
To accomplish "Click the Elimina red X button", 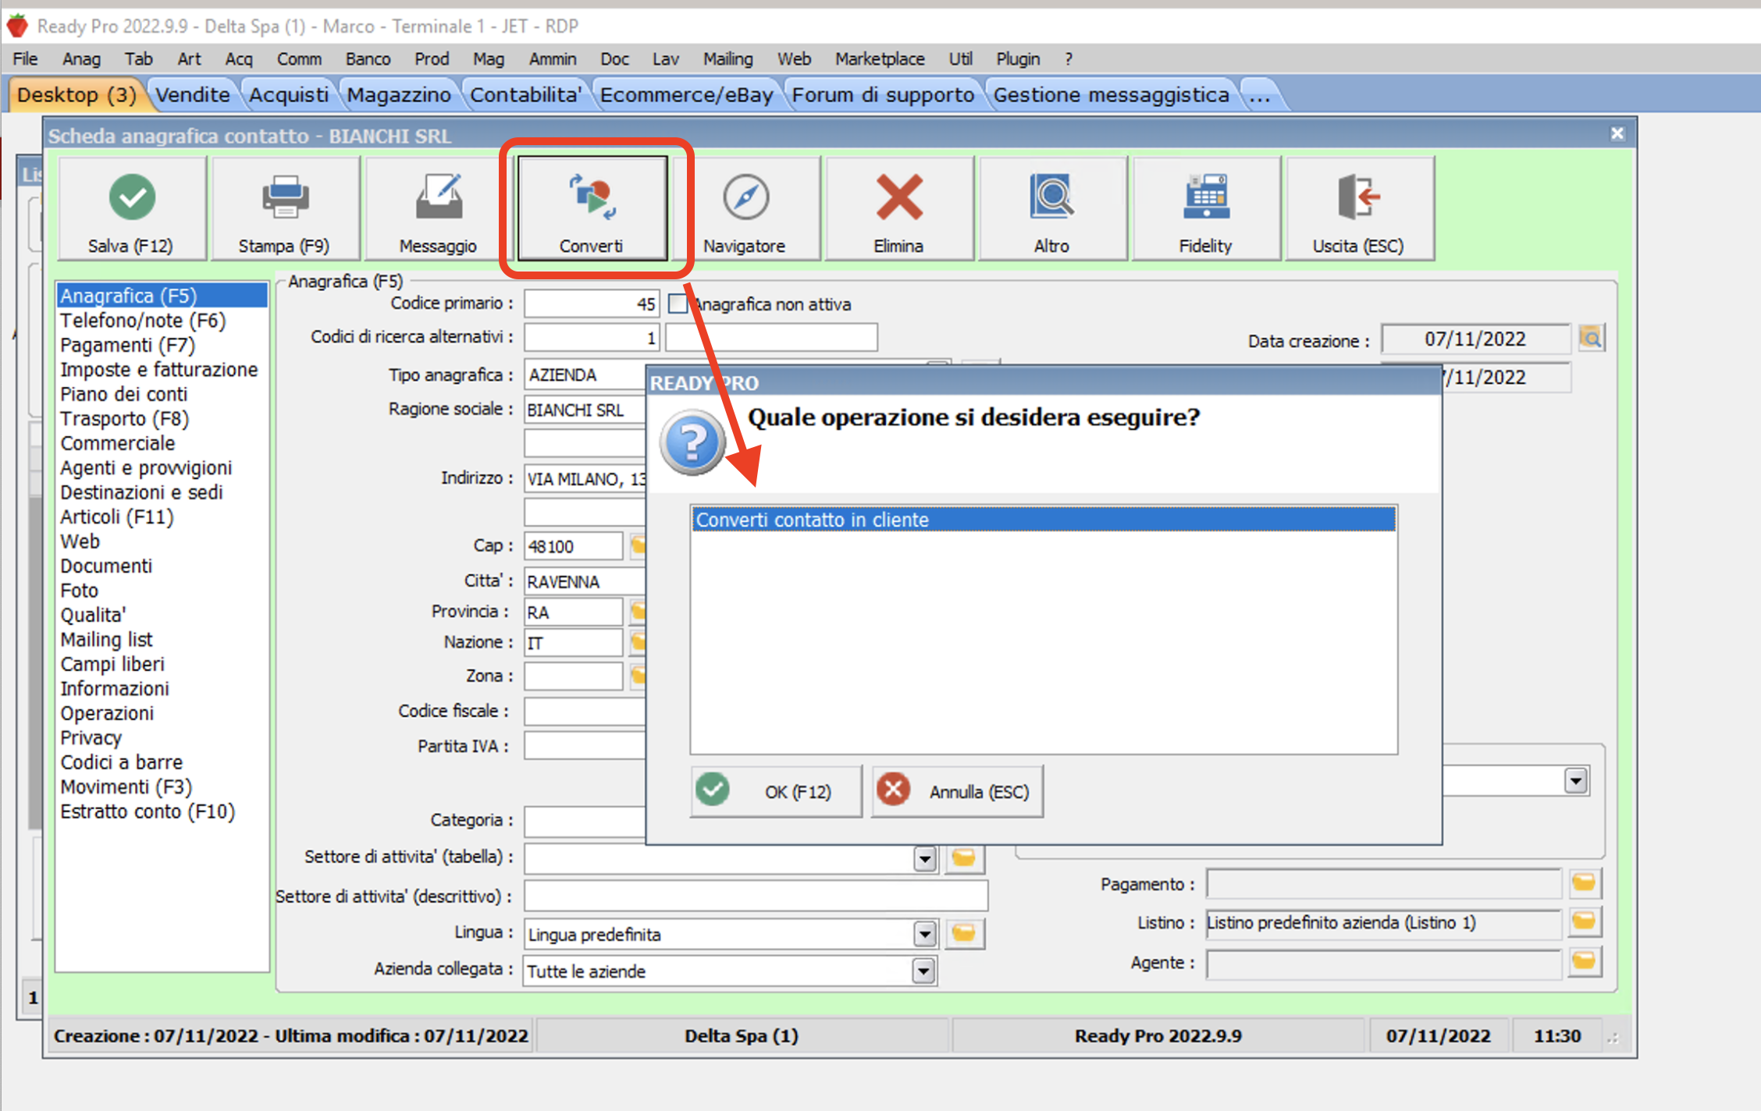I will (x=899, y=208).
